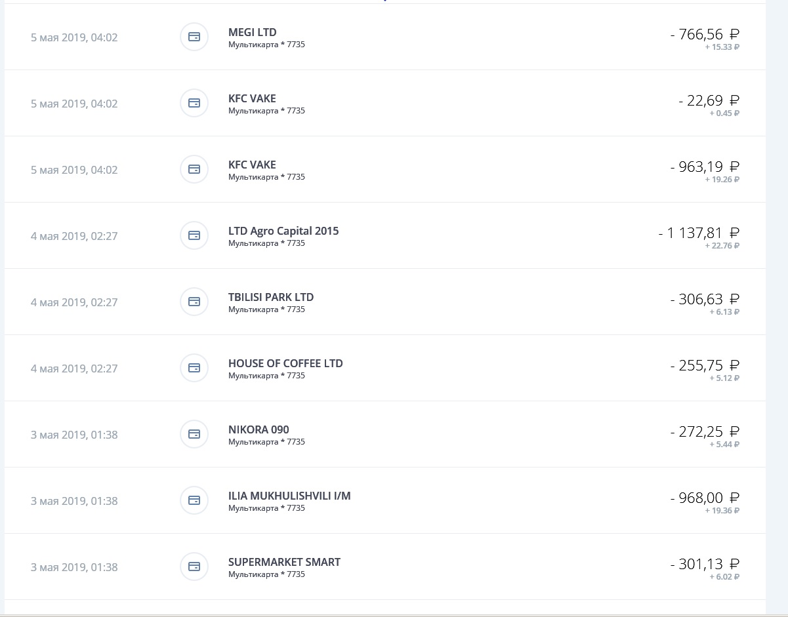
Task: Click the - 1 137,81 ₽ amount
Action: 699,233
